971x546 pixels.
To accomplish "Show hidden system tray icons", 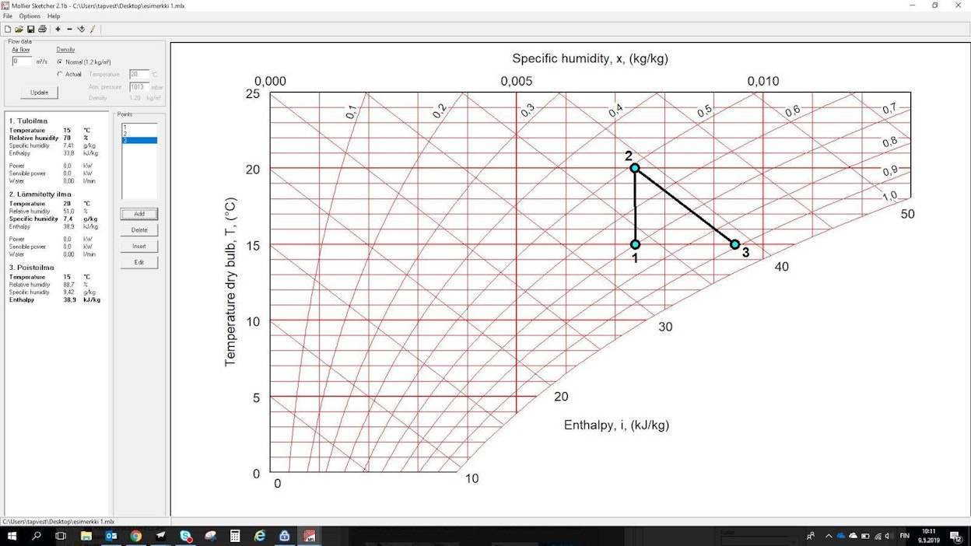I will (828, 536).
